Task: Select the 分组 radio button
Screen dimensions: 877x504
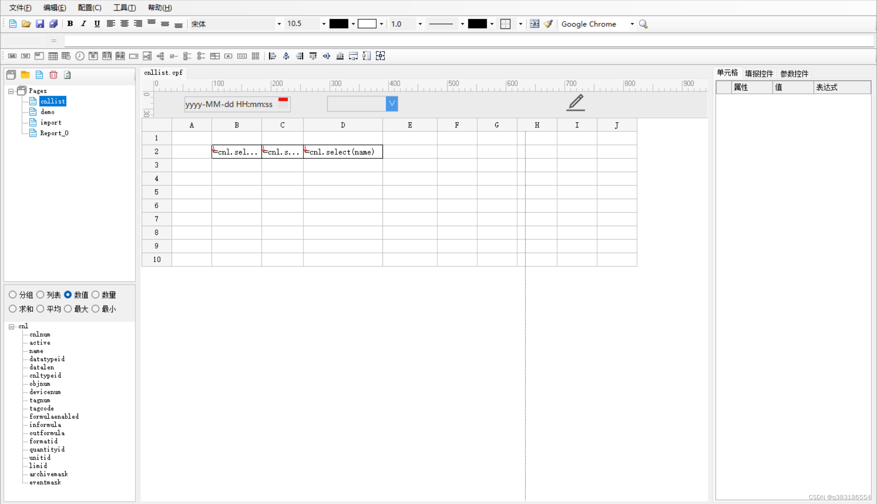Action: click(x=13, y=295)
